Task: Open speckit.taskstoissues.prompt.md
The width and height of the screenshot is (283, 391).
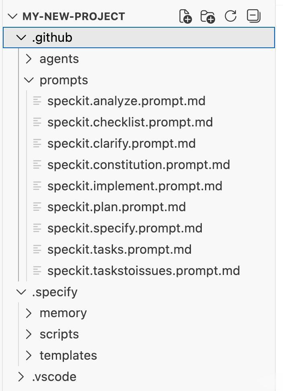Action: (x=144, y=271)
